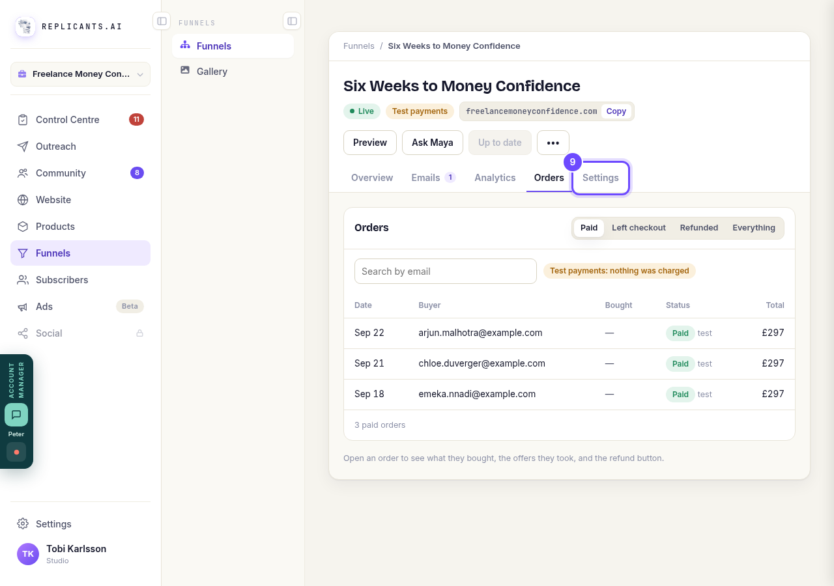Click the red record dot button

click(x=16, y=452)
